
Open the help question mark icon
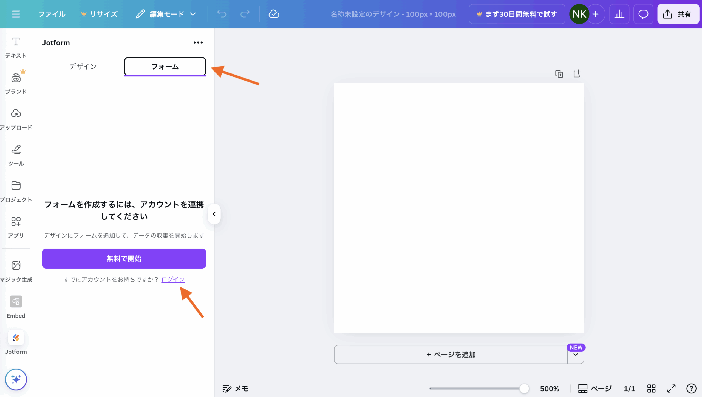point(691,389)
